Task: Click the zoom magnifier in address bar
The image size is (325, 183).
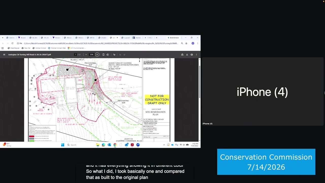Action: click(182, 43)
